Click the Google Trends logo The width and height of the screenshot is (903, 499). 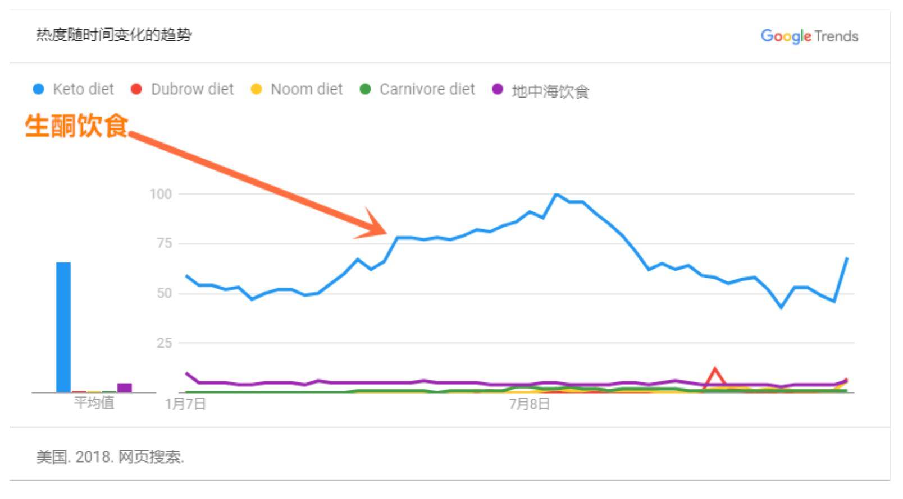[x=809, y=36]
